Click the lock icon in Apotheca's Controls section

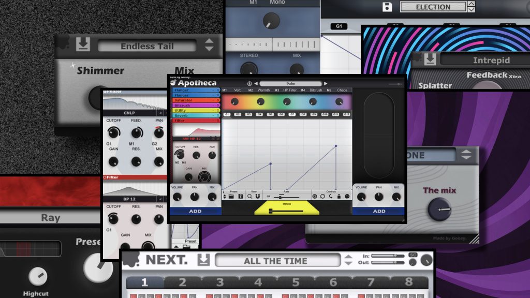338,197
